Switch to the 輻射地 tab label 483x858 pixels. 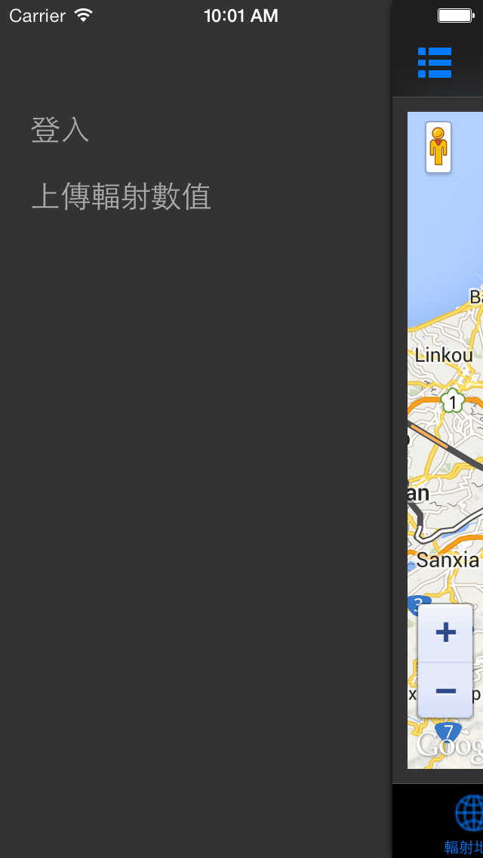pyautogui.click(x=463, y=847)
